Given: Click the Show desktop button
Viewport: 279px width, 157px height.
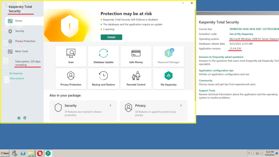Looking at the screenshot, I should coord(277,153).
